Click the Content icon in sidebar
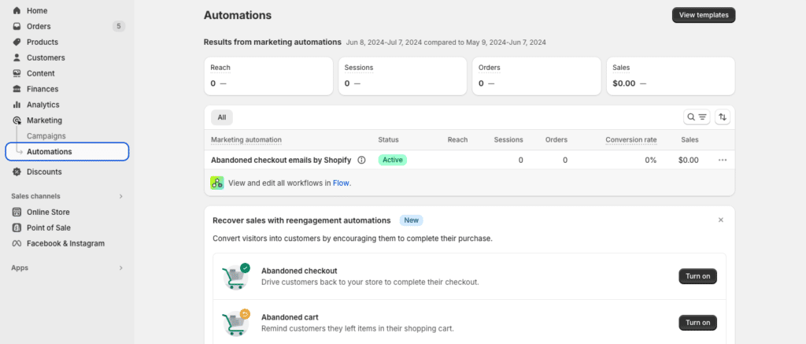 17,73
